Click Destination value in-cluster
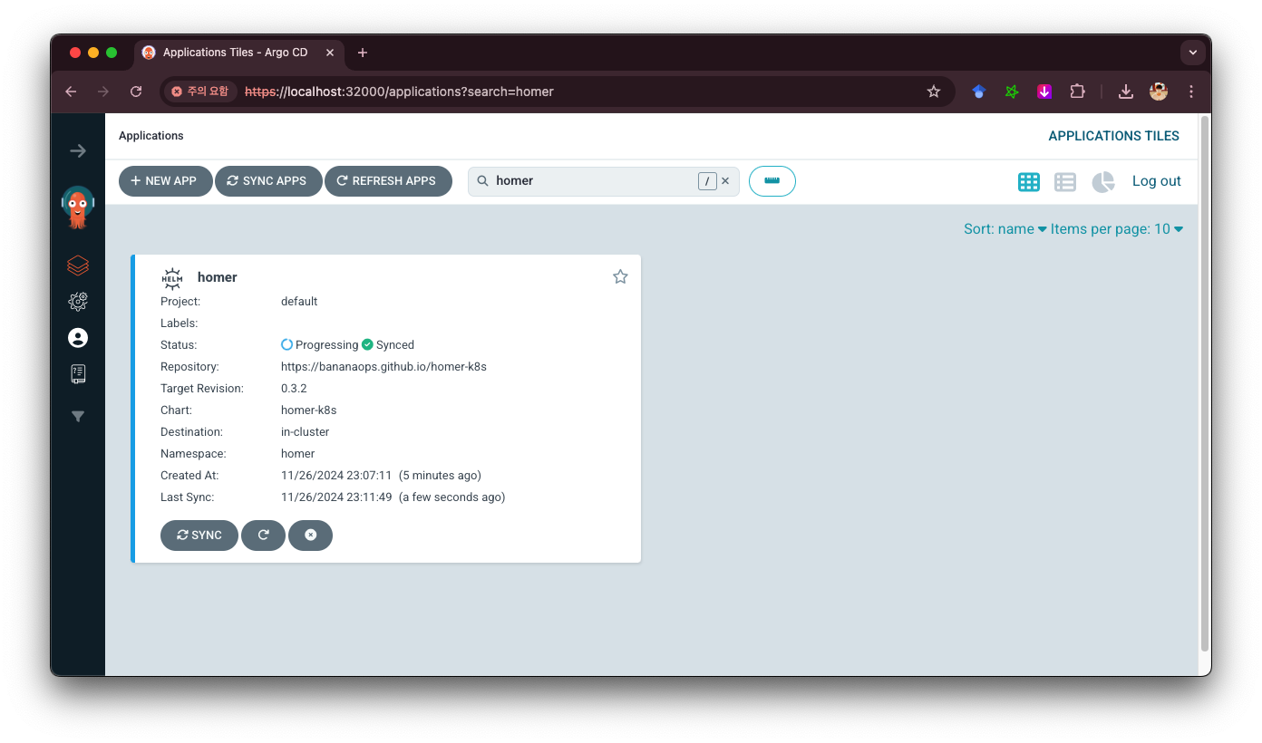Viewport: 1262px width, 743px height. tap(306, 432)
